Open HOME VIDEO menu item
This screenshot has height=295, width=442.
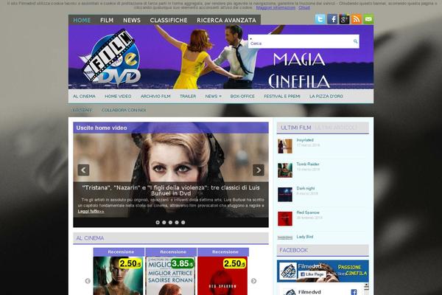118,97
